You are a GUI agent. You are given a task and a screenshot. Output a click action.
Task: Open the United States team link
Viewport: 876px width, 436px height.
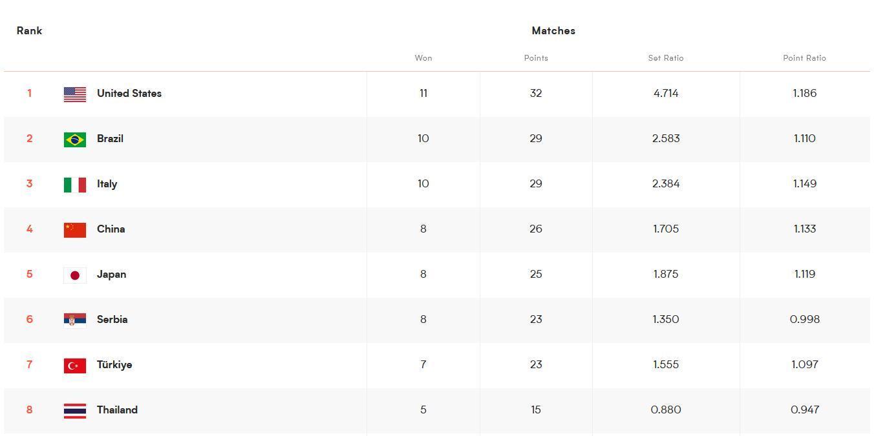point(129,94)
